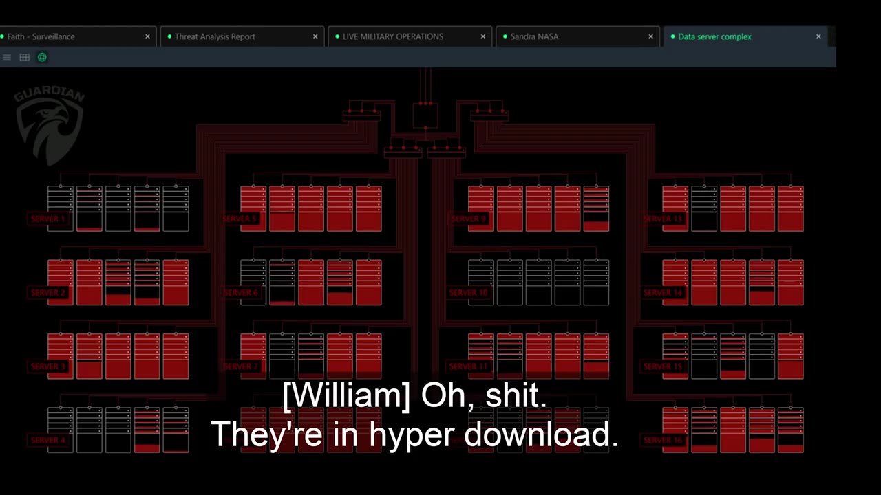881x495 pixels.
Task: Click the SERVER 10 label
Action: point(468,292)
